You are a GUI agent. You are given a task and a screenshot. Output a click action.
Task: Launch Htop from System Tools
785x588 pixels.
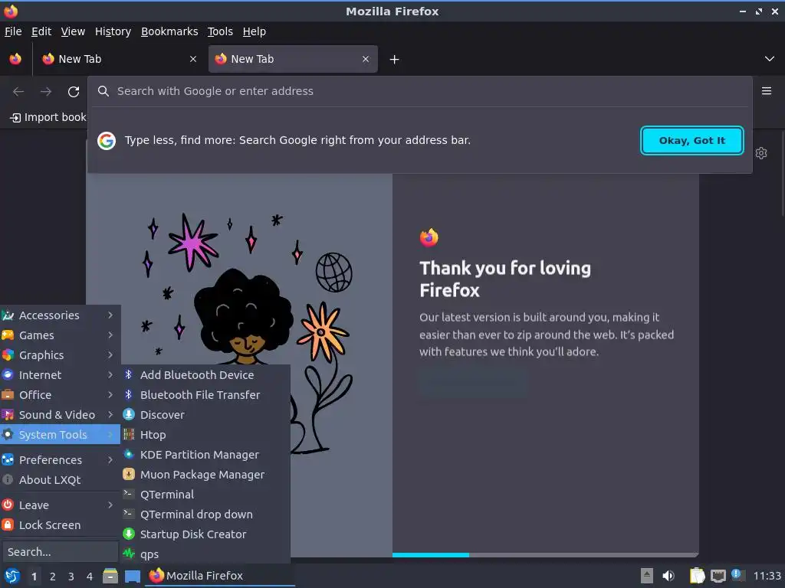click(205, 435)
